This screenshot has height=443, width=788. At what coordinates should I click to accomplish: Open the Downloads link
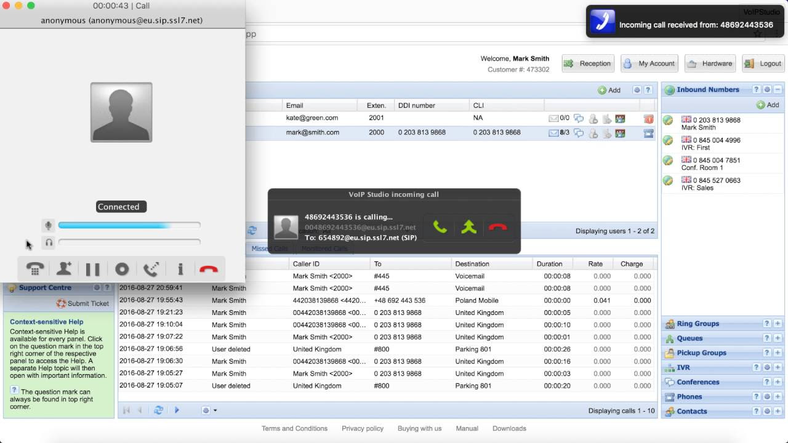coord(509,428)
